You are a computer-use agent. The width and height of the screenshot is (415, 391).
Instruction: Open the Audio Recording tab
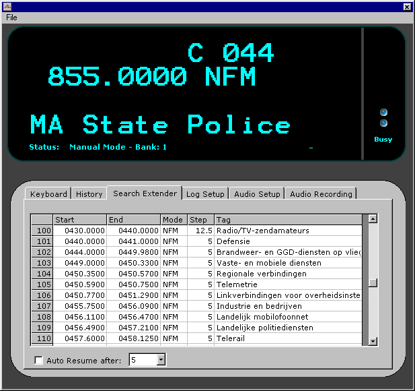tap(321, 194)
